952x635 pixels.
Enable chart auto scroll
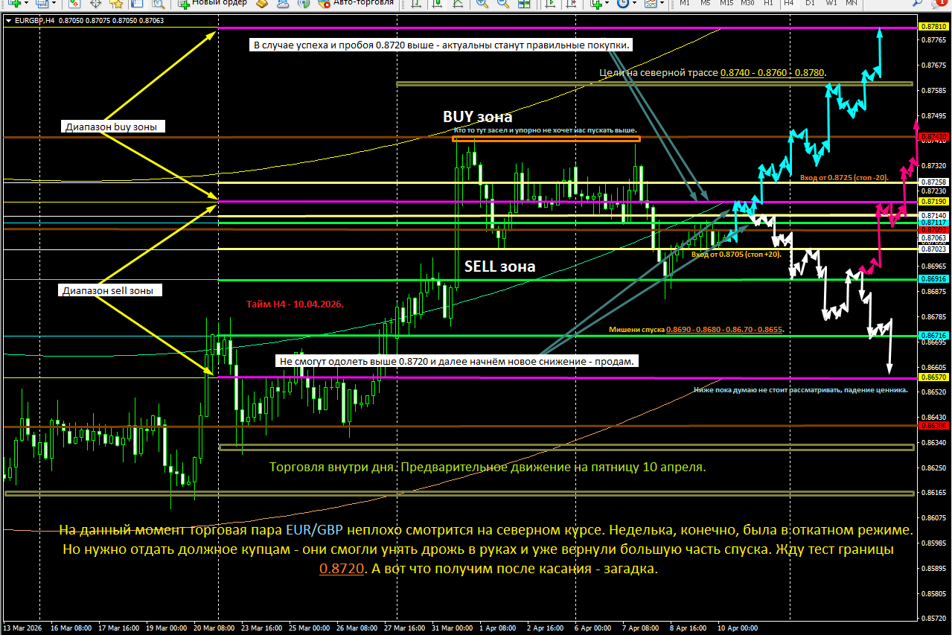point(551,4)
